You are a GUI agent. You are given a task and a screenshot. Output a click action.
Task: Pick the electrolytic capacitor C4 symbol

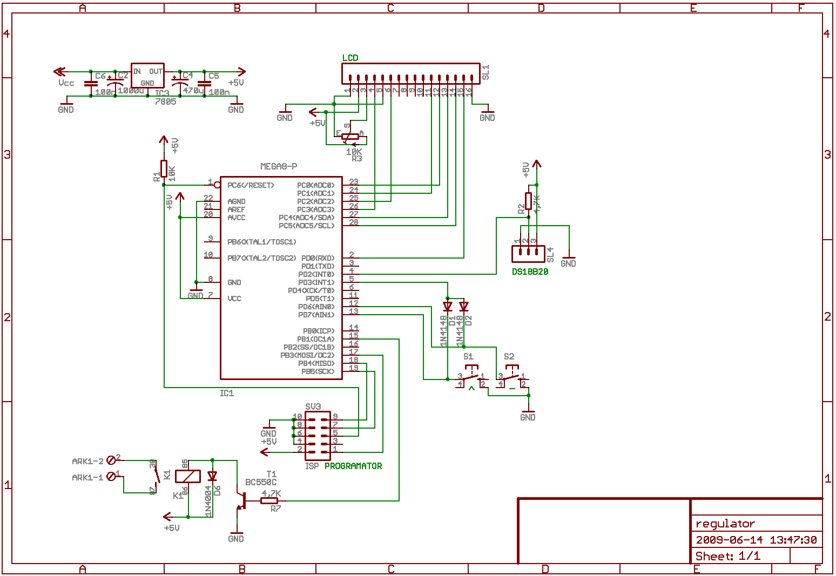(x=180, y=82)
